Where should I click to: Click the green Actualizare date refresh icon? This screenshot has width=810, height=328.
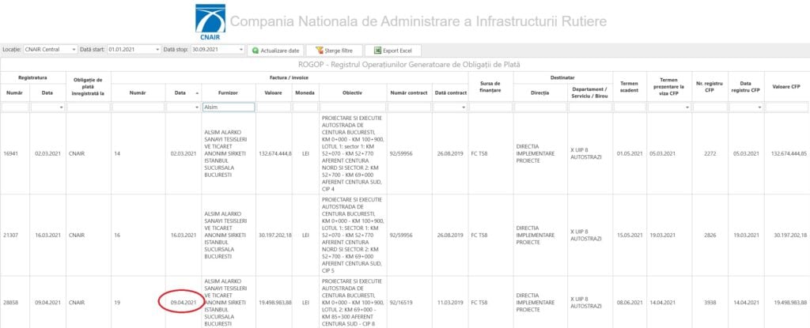pos(255,50)
